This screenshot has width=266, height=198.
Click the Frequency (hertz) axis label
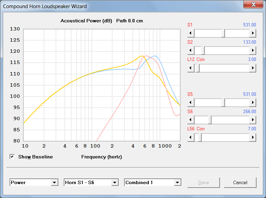coord(102,157)
